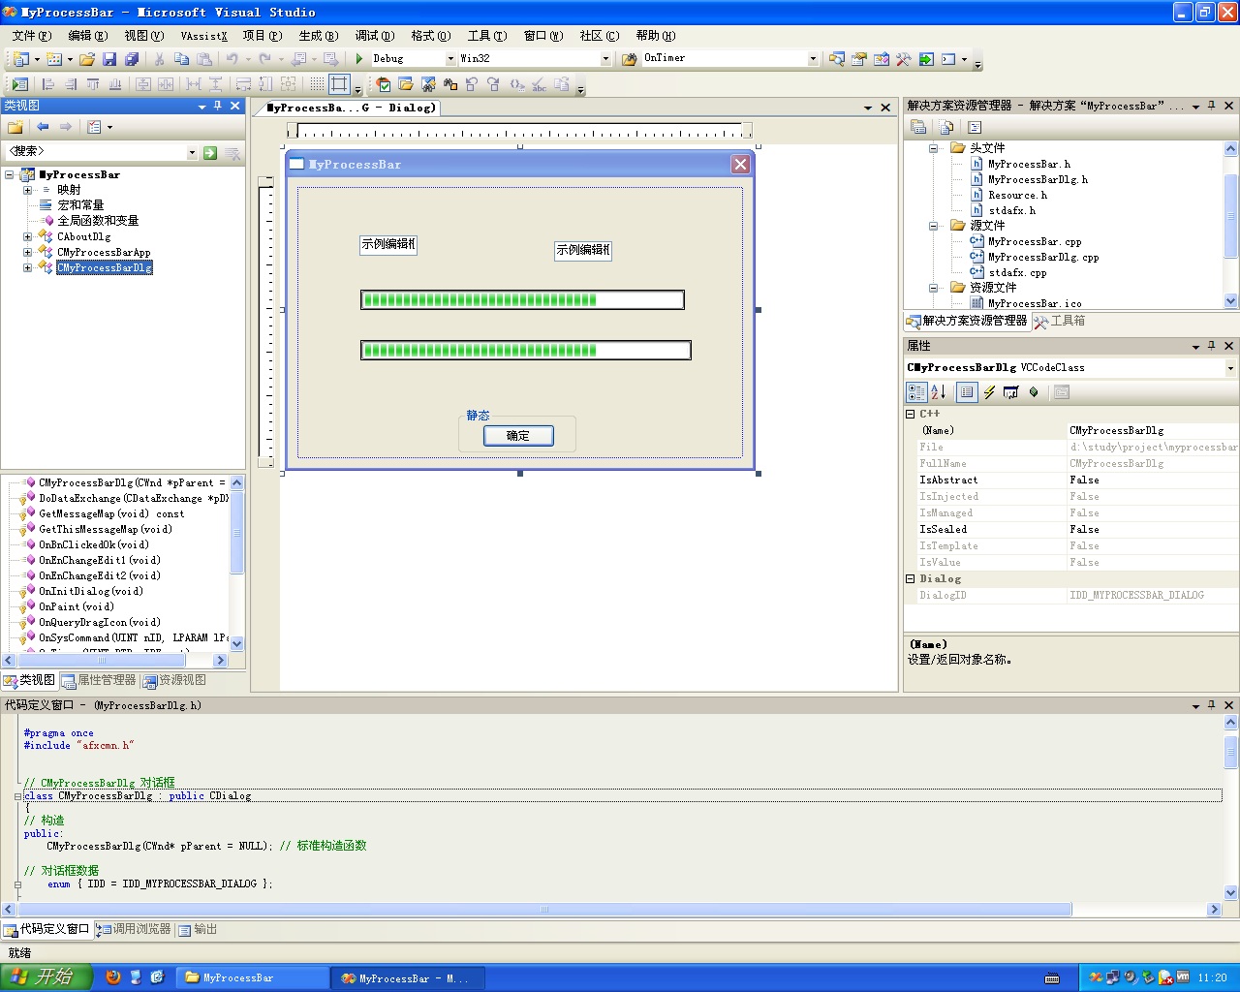Open Solution Explorer via toolbar icon
This screenshot has height=992, width=1240.
pos(837,59)
